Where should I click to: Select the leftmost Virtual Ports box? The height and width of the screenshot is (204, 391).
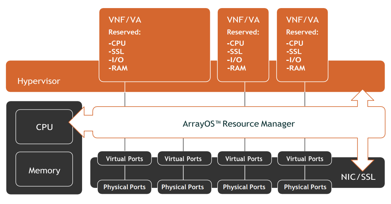pos(125,159)
